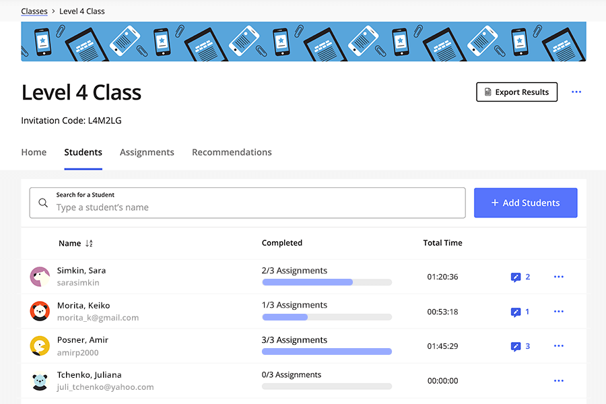Switch to the Recommendations tab

coord(232,152)
